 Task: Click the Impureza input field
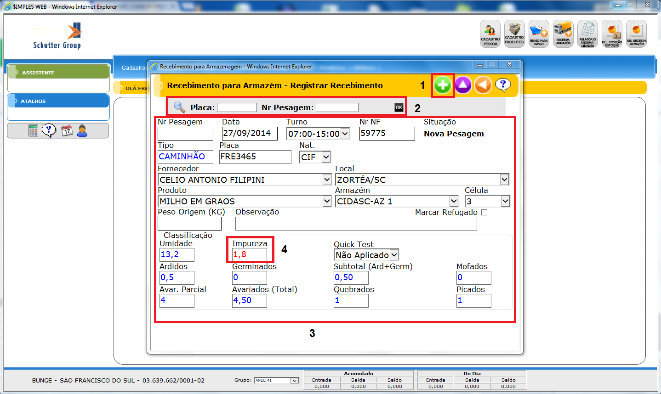pos(250,255)
